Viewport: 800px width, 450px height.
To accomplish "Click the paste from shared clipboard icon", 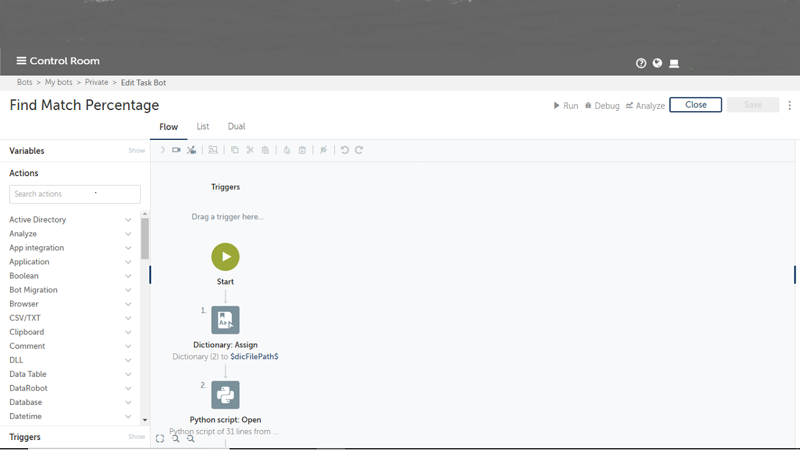I will click(302, 150).
